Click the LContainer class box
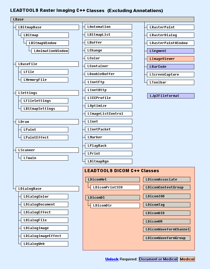 108,66
